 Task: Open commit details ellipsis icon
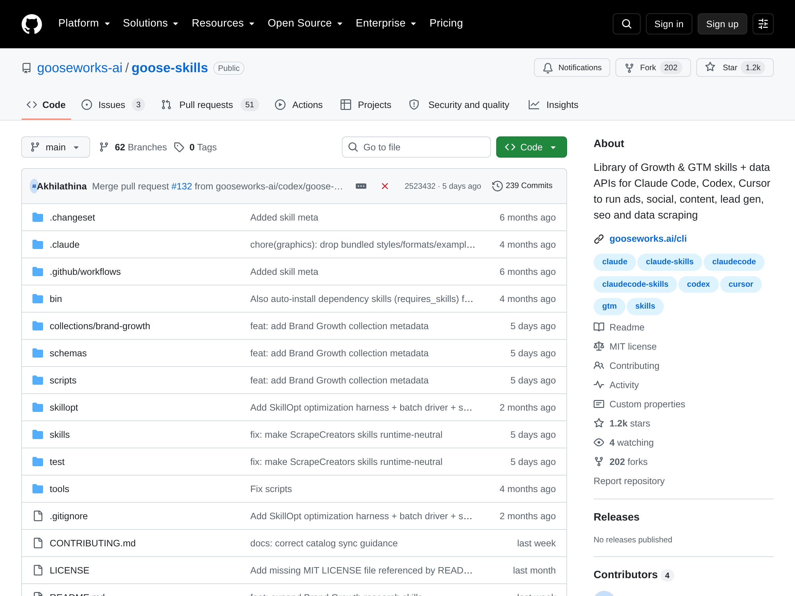[361, 186]
